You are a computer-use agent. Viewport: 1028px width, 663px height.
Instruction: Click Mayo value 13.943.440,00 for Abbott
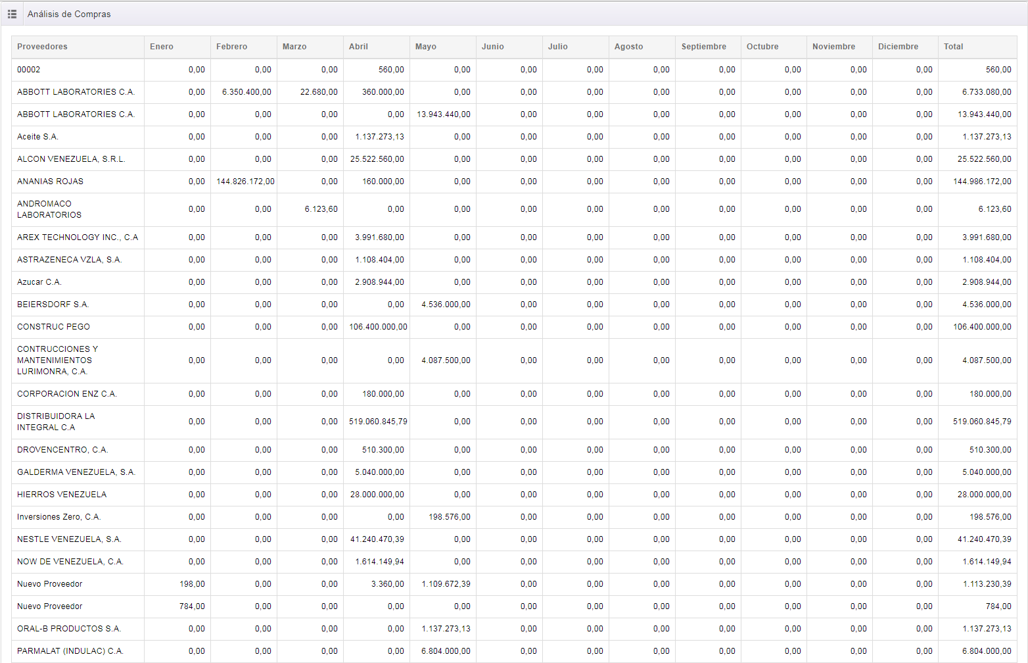pyautogui.click(x=444, y=114)
